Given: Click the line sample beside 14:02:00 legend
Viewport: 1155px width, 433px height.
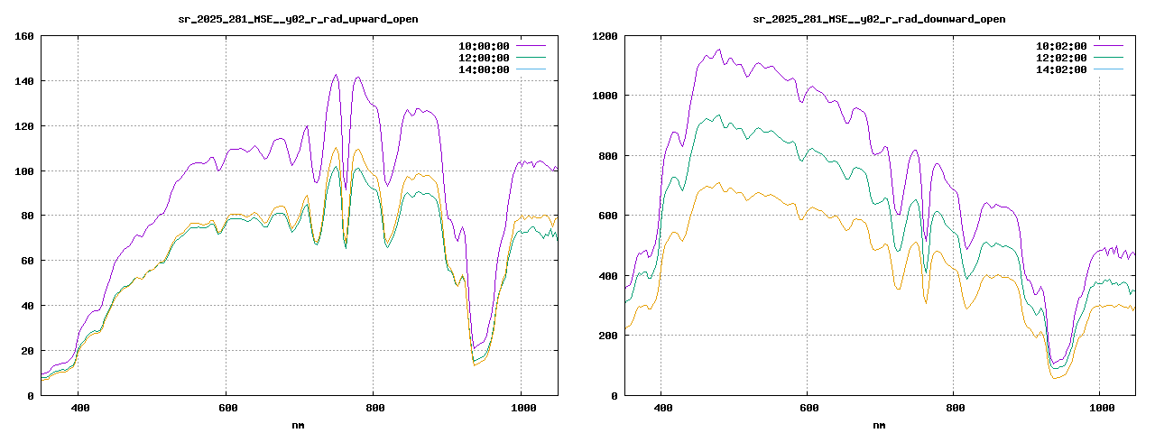Looking at the screenshot, I should (x=1109, y=69).
